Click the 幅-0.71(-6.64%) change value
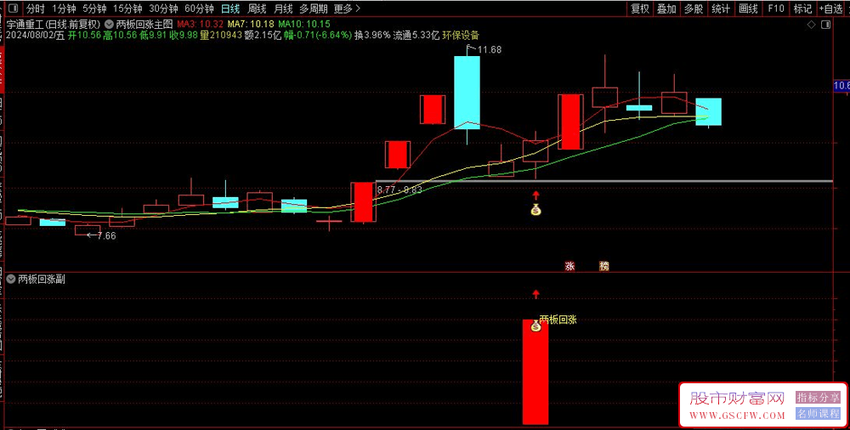850x430 pixels. click(316, 35)
